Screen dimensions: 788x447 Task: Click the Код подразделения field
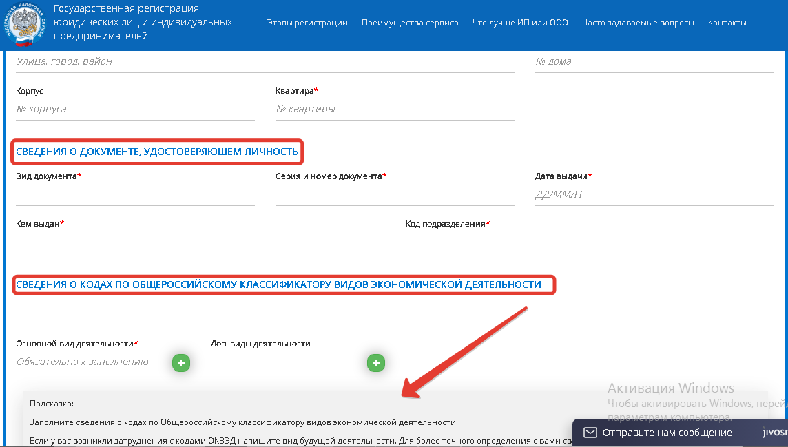[x=524, y=242]
